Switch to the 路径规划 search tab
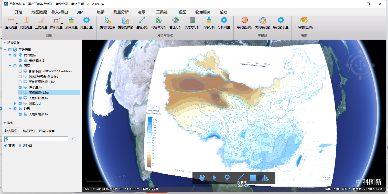This screenshot has height=194, width=388. pos(29,131)
